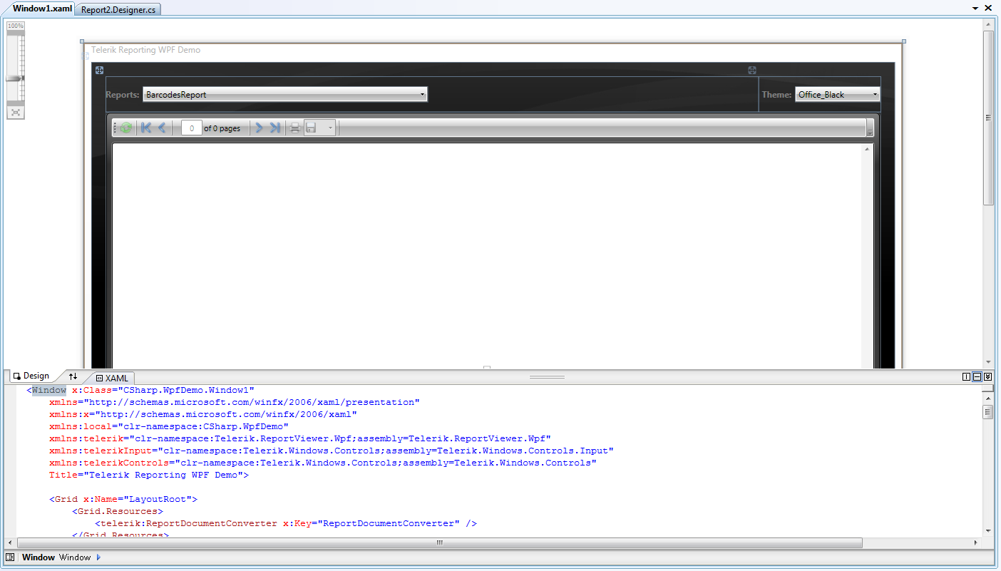Select the Design pane tab
This screenshot has width=1001, height=571.
point(31,376)
